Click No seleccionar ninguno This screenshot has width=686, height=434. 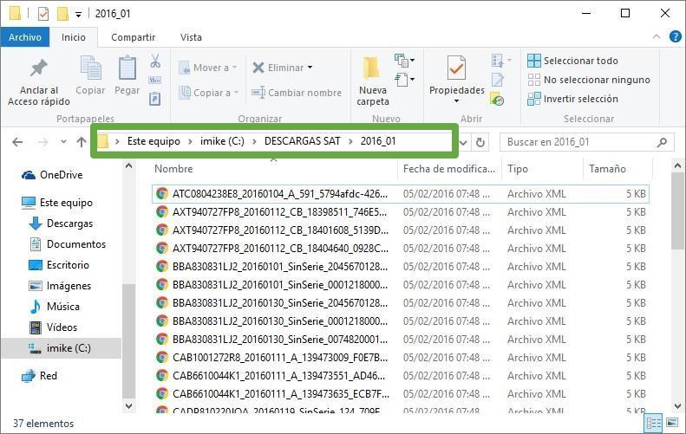point(589,80)
